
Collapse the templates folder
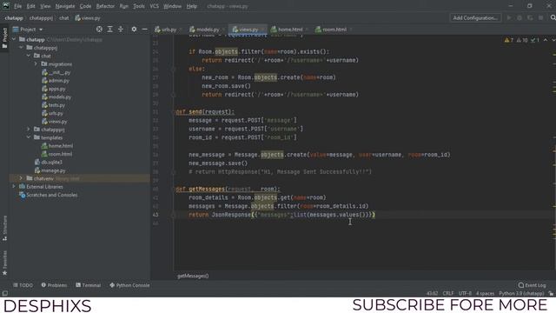point(29,137)
